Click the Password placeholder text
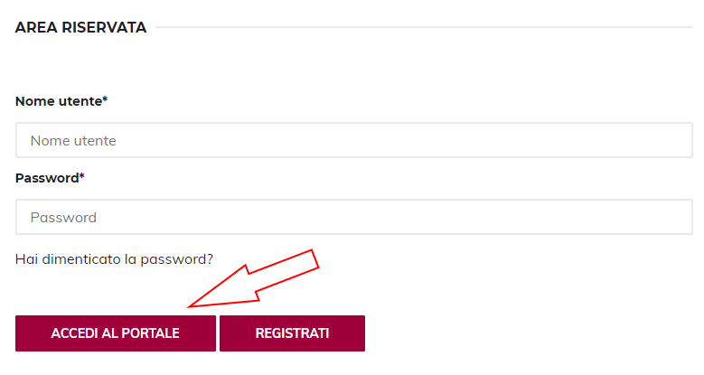The image size is (704, 375). click(x=63, y=218)
